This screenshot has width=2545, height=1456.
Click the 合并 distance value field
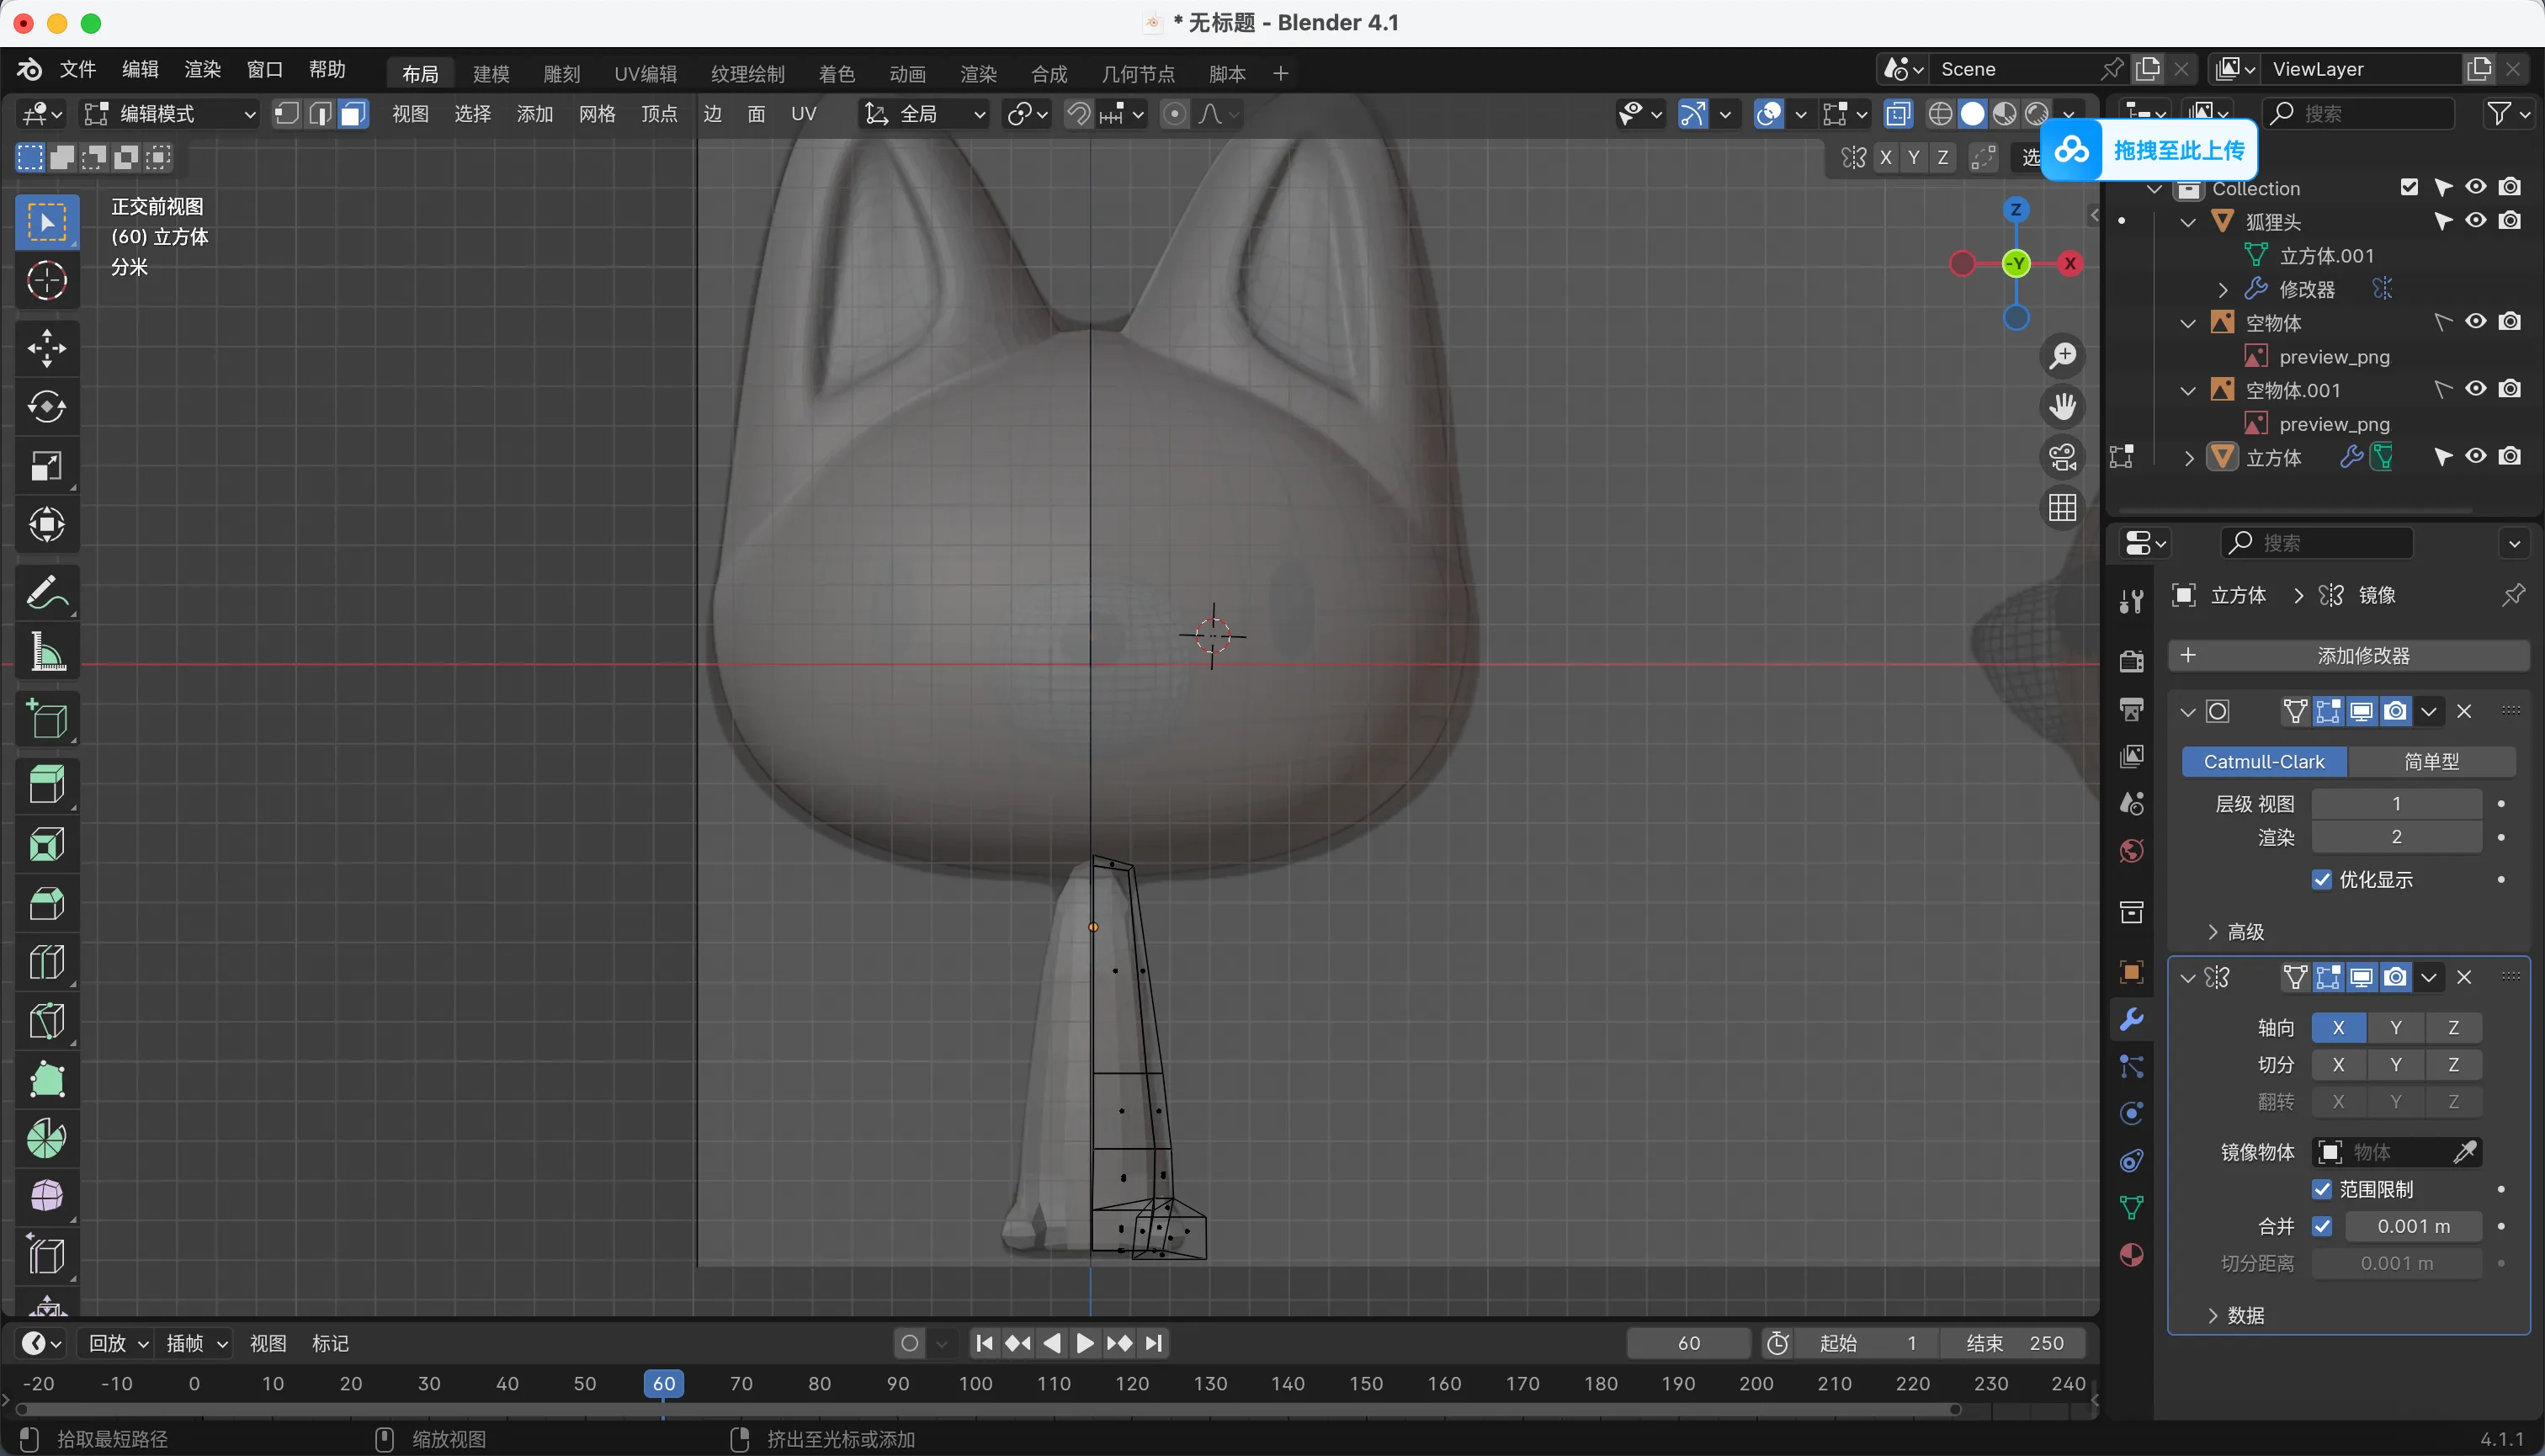click(x=2413, y=1226)
